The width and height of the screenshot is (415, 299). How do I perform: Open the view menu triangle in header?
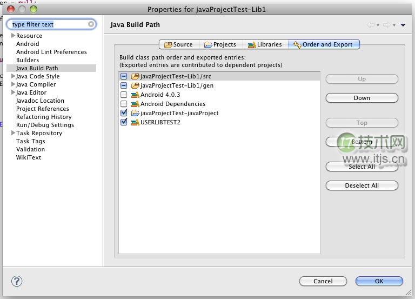coord(403,25)
